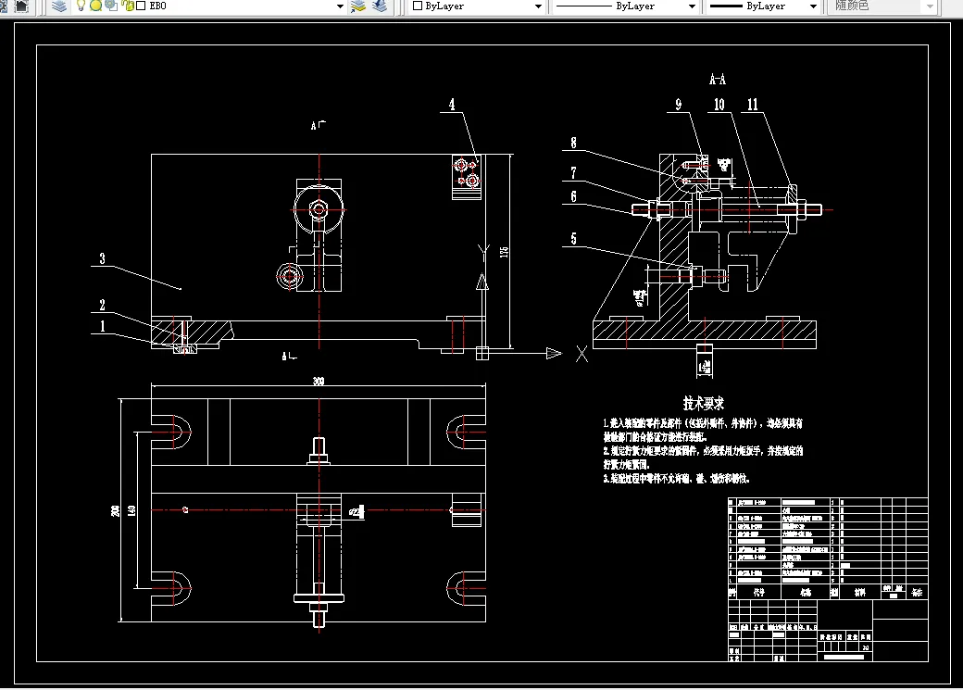The width and height of the screenshot is (963, 690).
Task: Expand the ByLayer lineweight dropdown arrow
Action: 813,6
